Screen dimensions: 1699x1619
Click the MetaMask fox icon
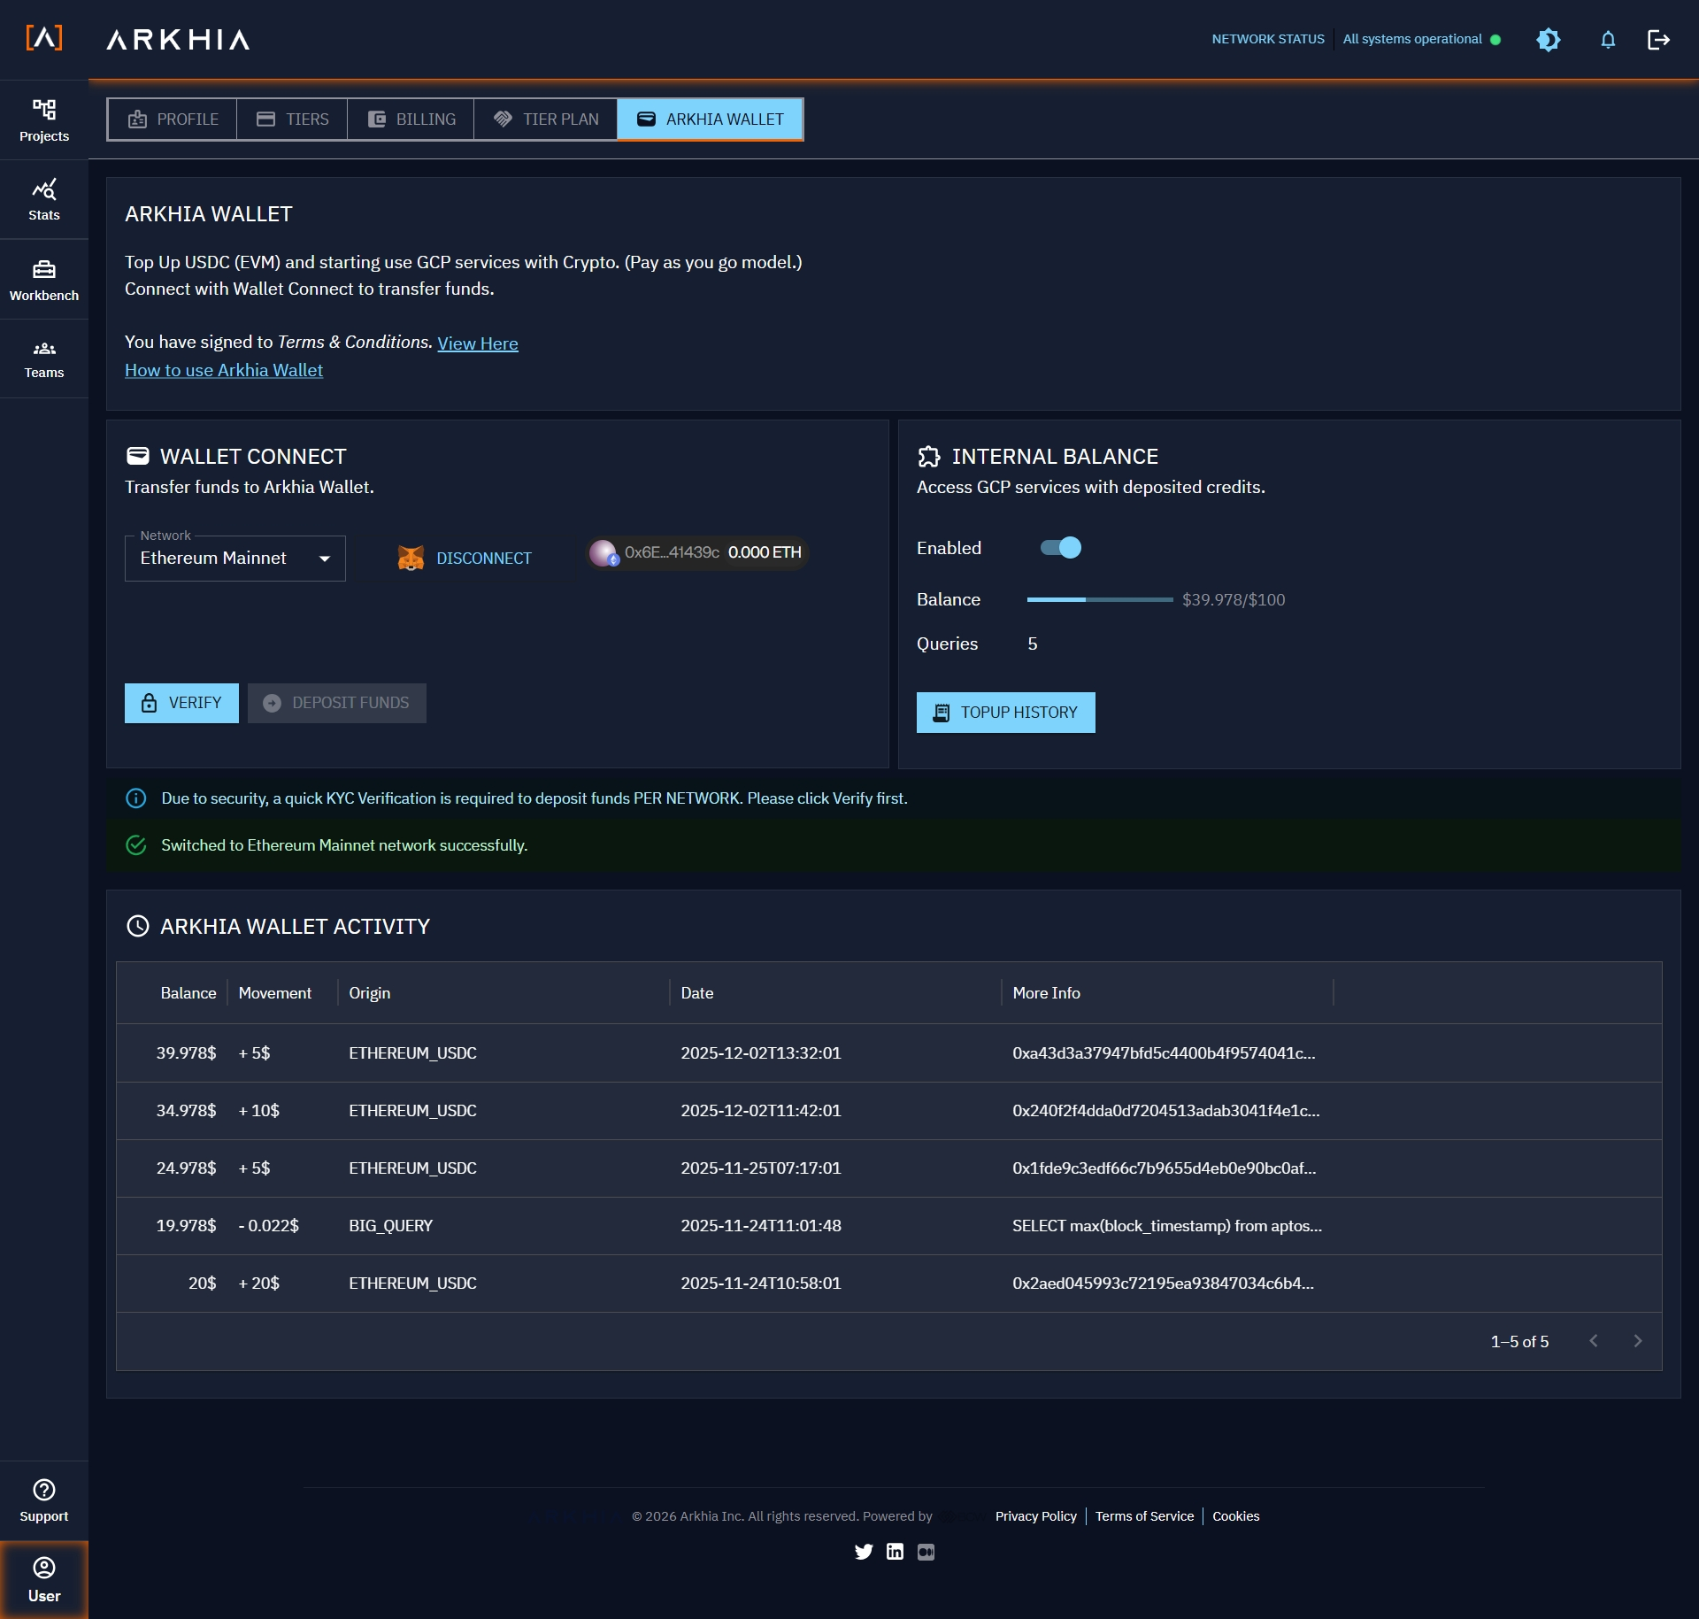pos(410,558)
